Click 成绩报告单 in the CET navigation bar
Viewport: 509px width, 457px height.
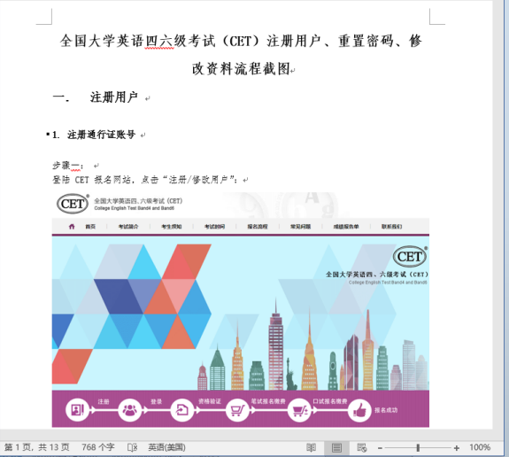(346, 227)
